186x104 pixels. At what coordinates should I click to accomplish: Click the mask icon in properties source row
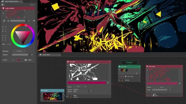26,60
